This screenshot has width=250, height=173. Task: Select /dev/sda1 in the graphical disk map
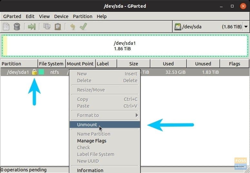[x=125, y=46]
